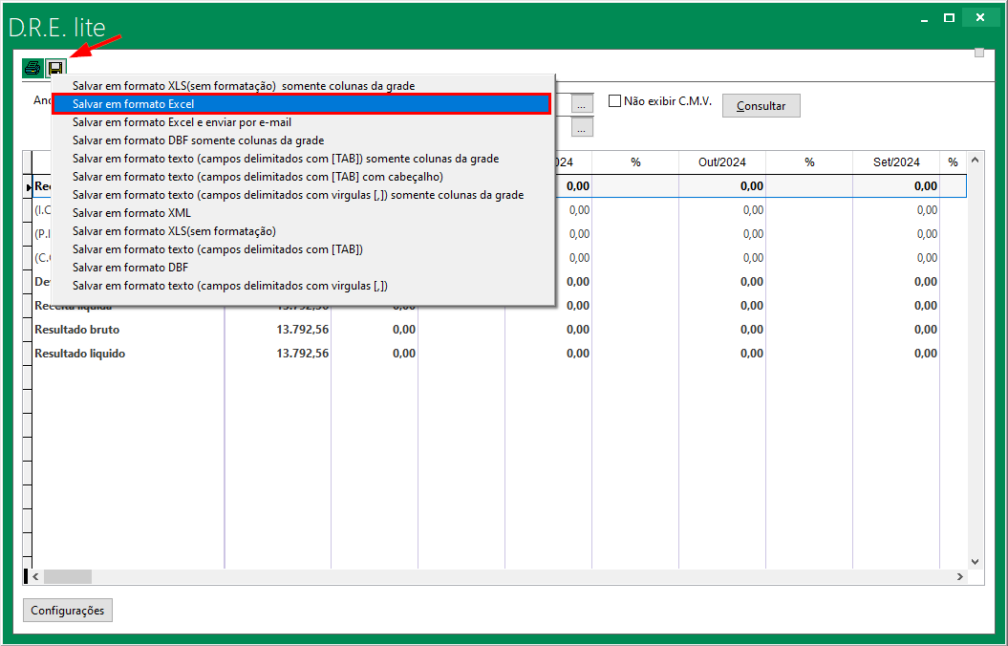Click the Out/2024 column header
This screenshot has width=1008, height=646.
pos(721,162)
